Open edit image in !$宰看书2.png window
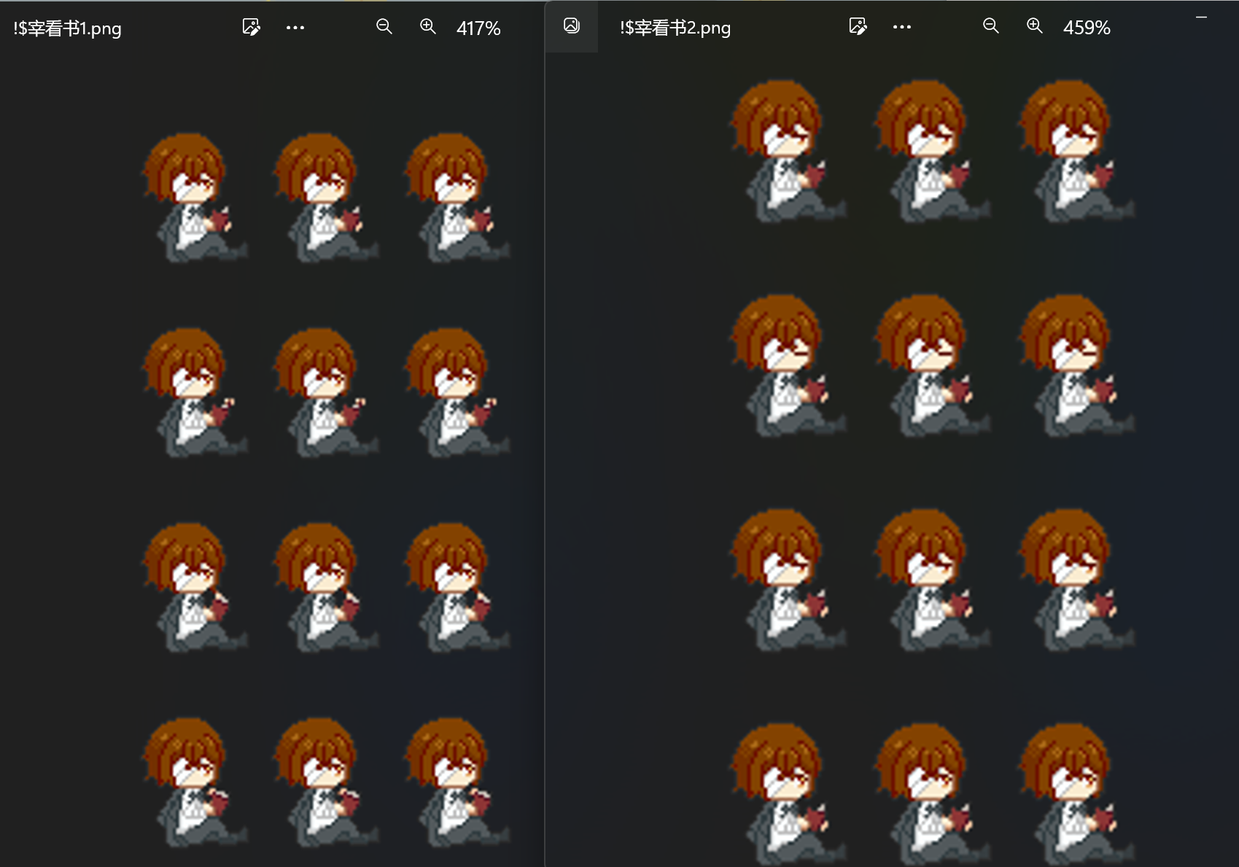Viewport: 1239px width, 867px height. (x=858, y=27)
